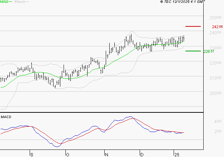Click the green 226.57 support value
This screenshot has width=224, height=157.
(x=209, y=51)
